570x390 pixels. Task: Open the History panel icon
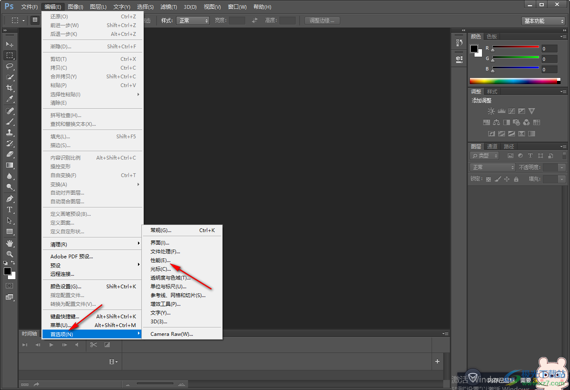coord(459,42)
